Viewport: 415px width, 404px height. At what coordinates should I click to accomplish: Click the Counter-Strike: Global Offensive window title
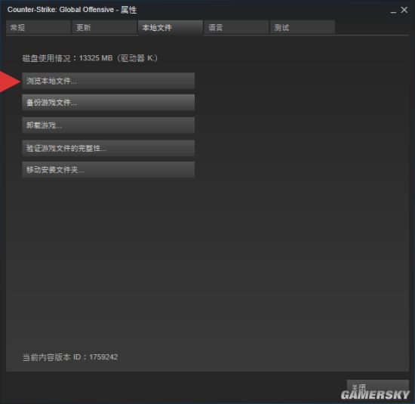click(60, 10)
